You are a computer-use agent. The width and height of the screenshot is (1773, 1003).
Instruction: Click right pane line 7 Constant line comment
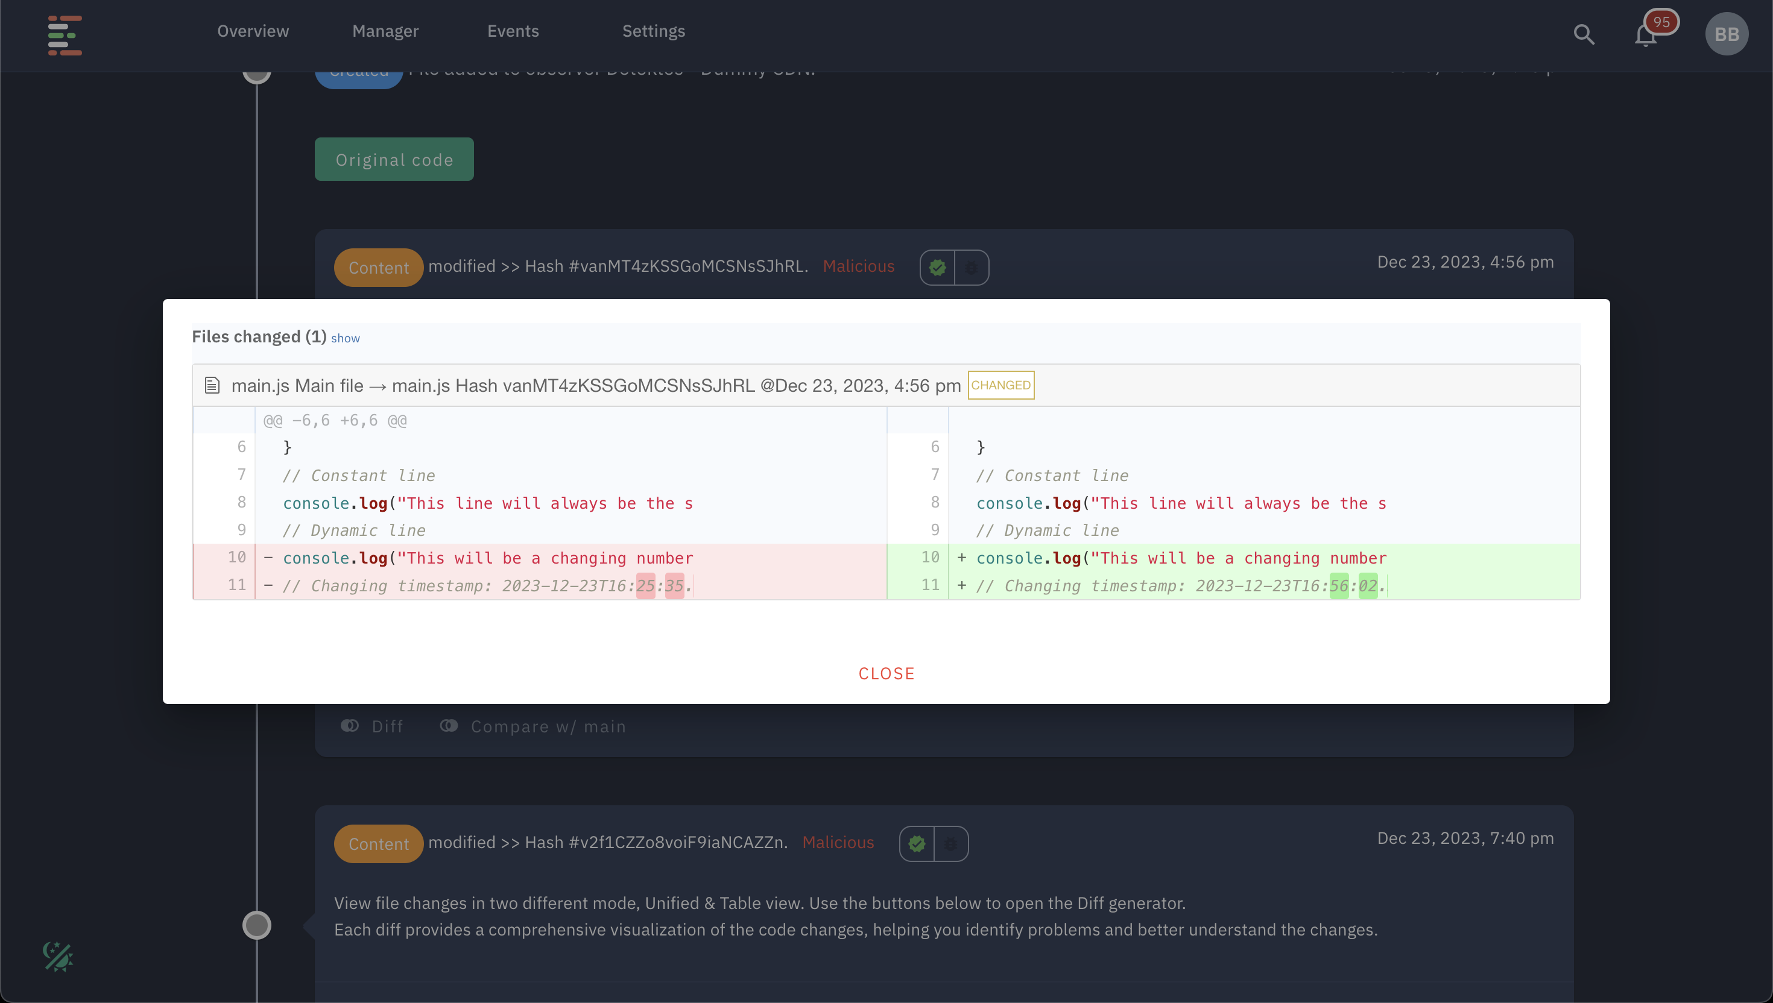click(1052, 476)
